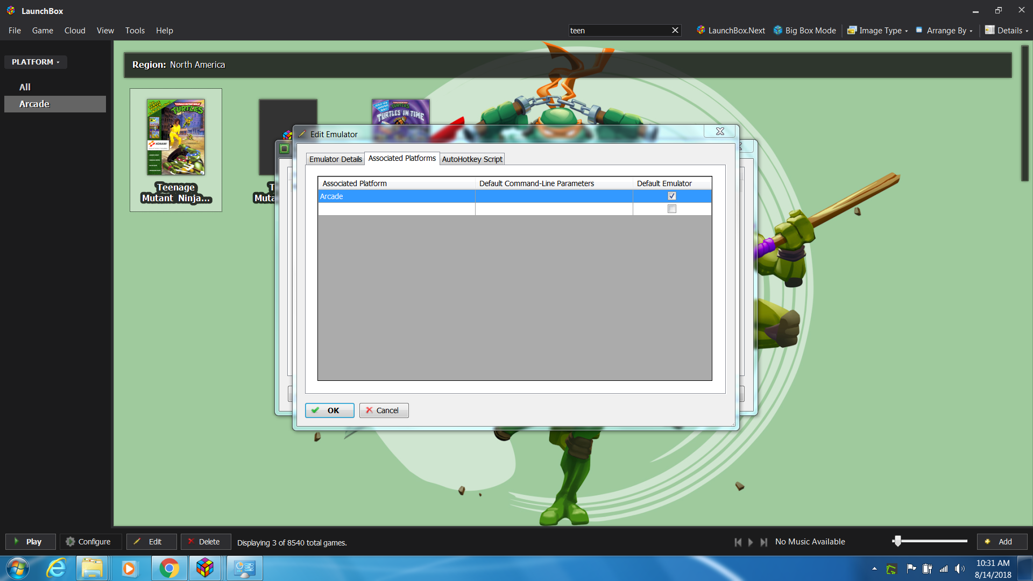Confirm Edit Emulator with OK
The width and height of the screenshot is (1033, 581).
pyautogui.click(x=329, y=410)
